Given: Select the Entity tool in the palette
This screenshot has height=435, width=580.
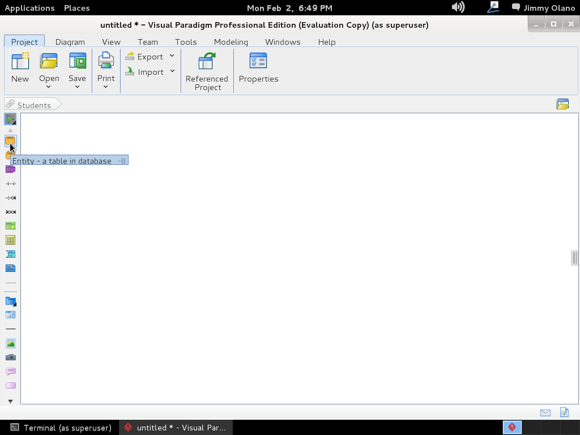Looking at the screenshot, I should (x=10, y=140).
